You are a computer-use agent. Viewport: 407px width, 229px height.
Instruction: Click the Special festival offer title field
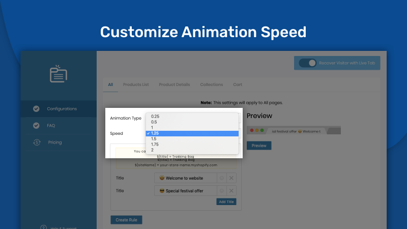click(186, 191)
